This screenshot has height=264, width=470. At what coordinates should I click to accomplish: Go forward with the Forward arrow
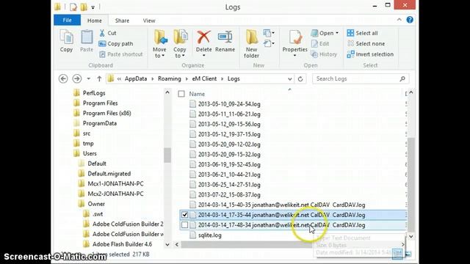pyautogui.click(x=77, y=78)
